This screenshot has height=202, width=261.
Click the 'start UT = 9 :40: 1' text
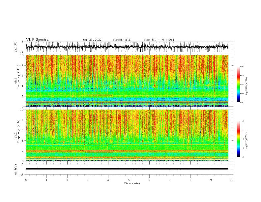click(159, 40)
